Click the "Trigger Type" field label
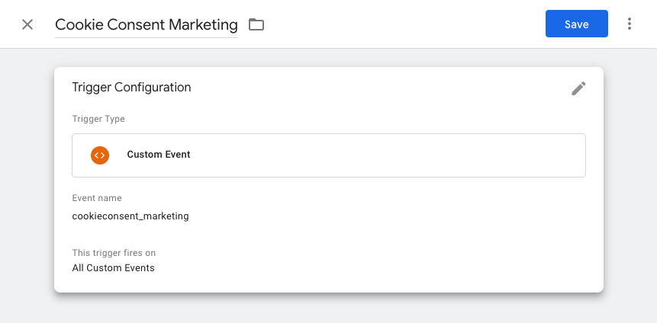 pyautogui.click(x=98, y=119)
